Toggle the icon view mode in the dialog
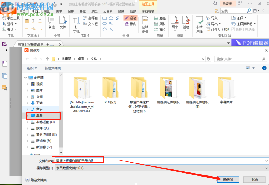The height and width of the screenshot is (185, 269). (x=248, y=68)
